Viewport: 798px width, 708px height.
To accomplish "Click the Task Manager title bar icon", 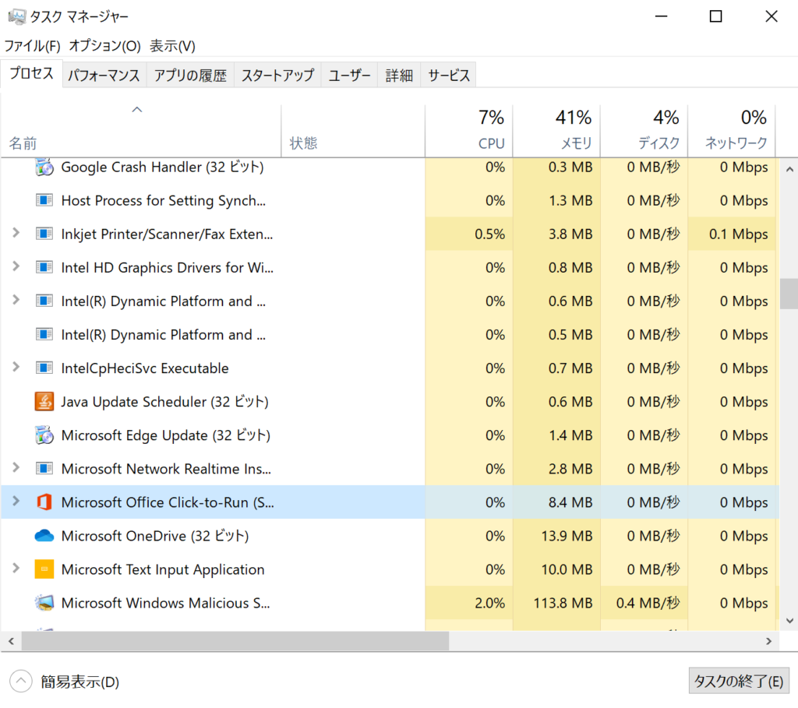I will pyautogui.click(x=17, y=17).
